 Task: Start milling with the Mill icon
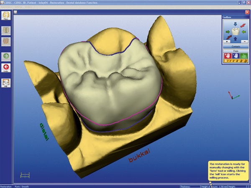(x=6, y=83)
